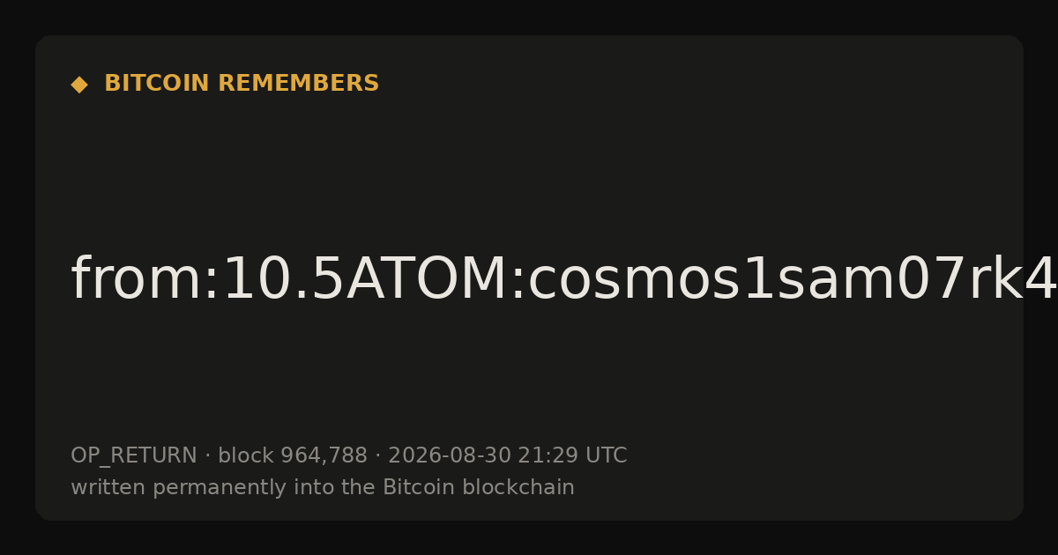This screenshot has height=555, width=1058.
Task: Click the word REMEMBERS in header
Action: (299, 84)
